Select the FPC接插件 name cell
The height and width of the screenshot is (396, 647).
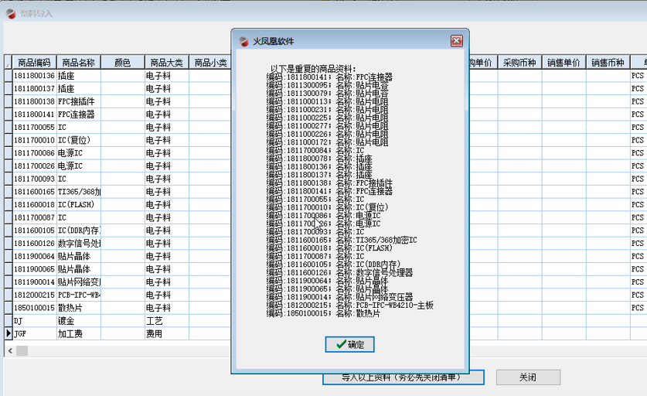point(78,101)
